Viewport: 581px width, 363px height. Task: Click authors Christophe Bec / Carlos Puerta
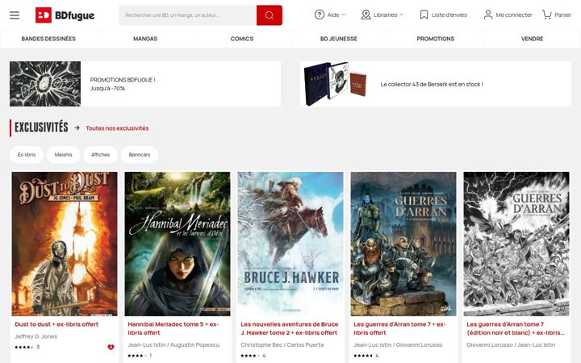(282, 345)
